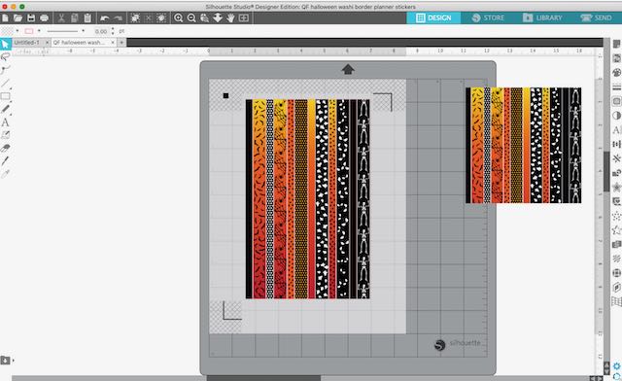Zoom out with the magnifier minus icon

[191, 17]
